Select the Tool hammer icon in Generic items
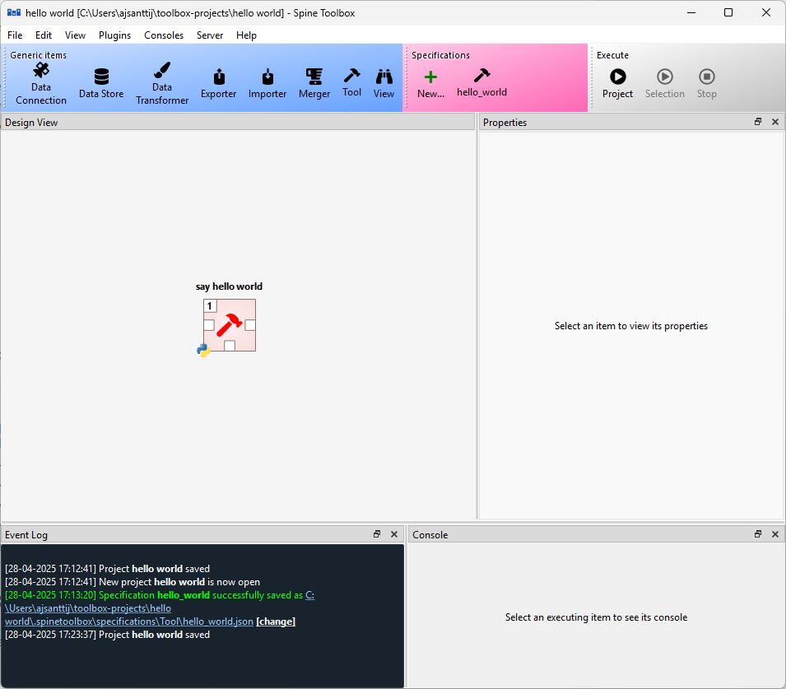Viewport: 786px width, 689px height. click(352, 75)
